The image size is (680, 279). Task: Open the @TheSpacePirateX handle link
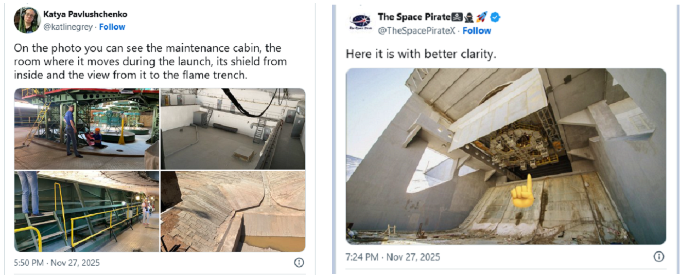(x=416, y=31)
